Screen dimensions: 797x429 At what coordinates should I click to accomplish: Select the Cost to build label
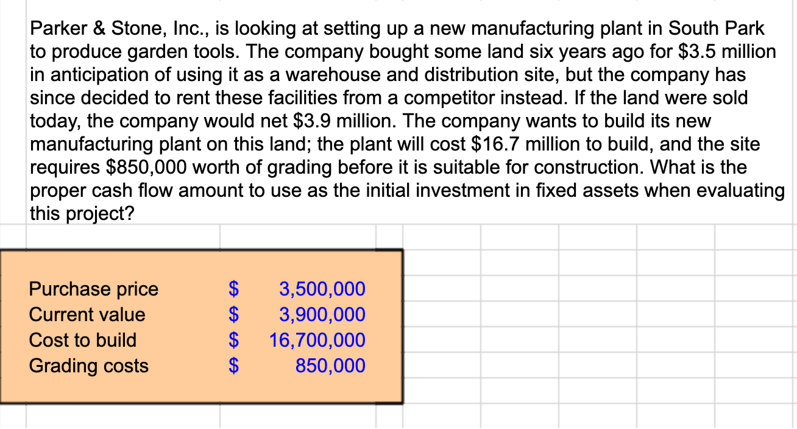pyautogui.click(x=82, y=340)
